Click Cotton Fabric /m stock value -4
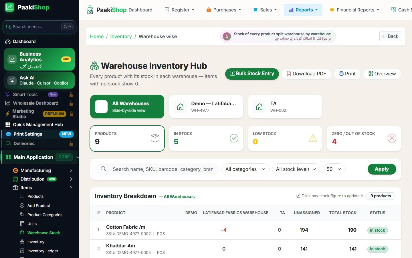 224,230
